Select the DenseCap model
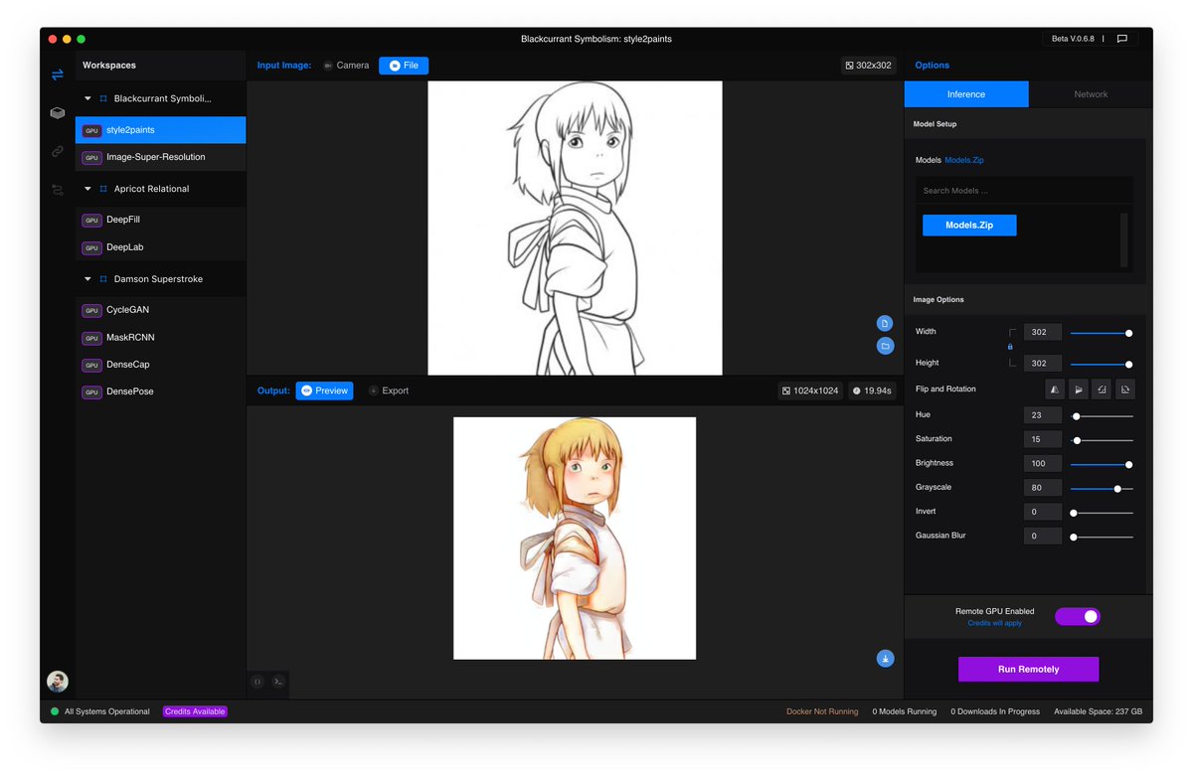The height and width of the screenshot is (776, 1193). coord(161,365)
